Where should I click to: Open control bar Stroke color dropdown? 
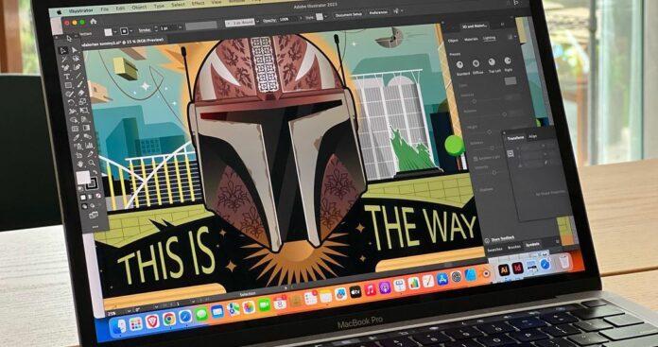tap(130, 31)
